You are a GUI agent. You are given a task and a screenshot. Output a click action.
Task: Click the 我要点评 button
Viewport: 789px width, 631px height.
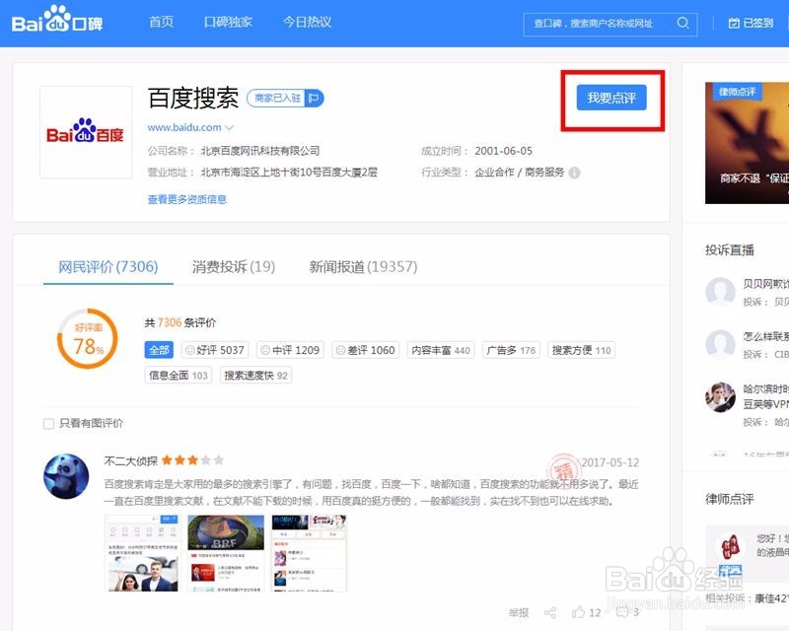(x=611, y=98)
